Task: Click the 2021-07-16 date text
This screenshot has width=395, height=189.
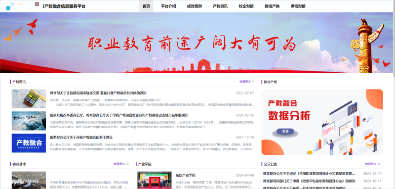Action: click(x=245, y=115)
